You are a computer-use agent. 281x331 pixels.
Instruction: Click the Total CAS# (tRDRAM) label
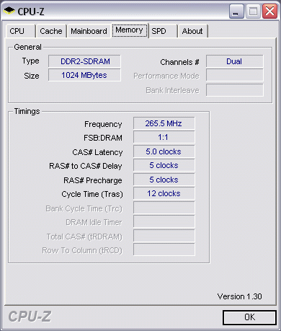(x=84, y=237)
